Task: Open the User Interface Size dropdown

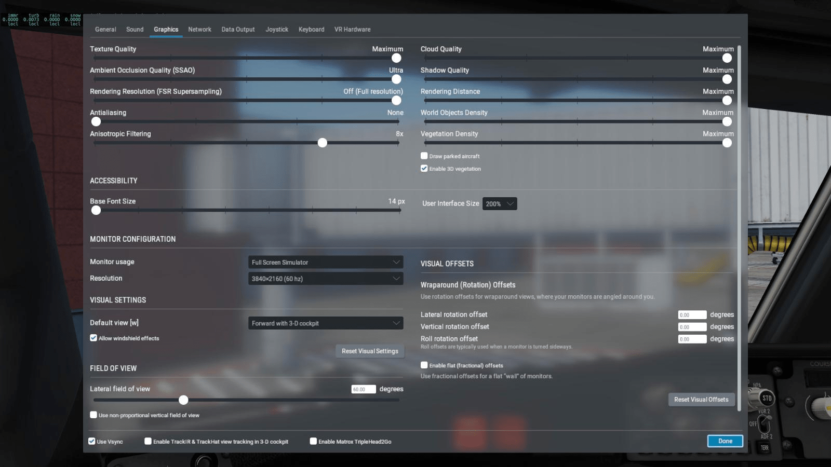Action: (x=499, y=203)
